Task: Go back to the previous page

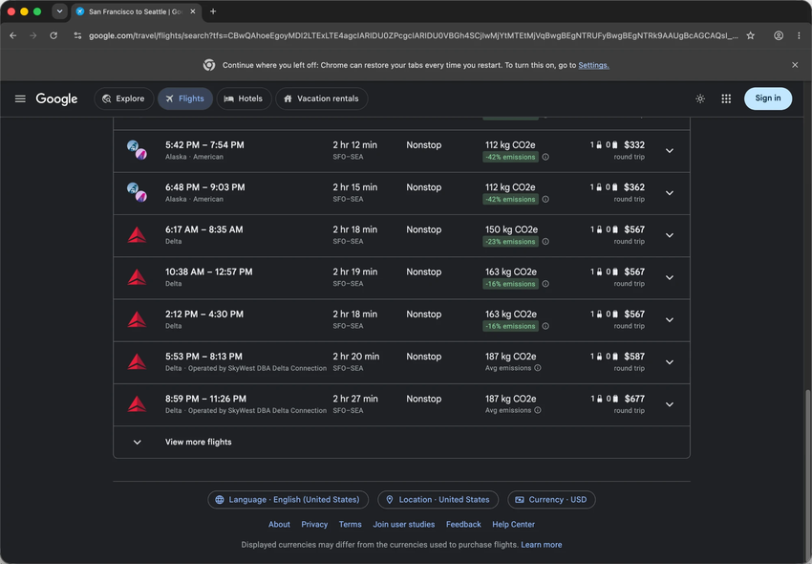Action: coord(13,35)
